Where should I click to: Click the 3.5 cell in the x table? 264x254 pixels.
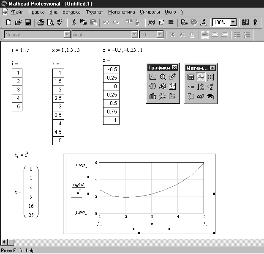(58, 115)
